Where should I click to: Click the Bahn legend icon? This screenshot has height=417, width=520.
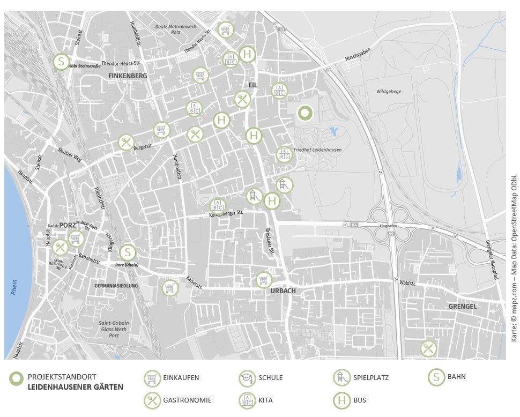[436, 377]
